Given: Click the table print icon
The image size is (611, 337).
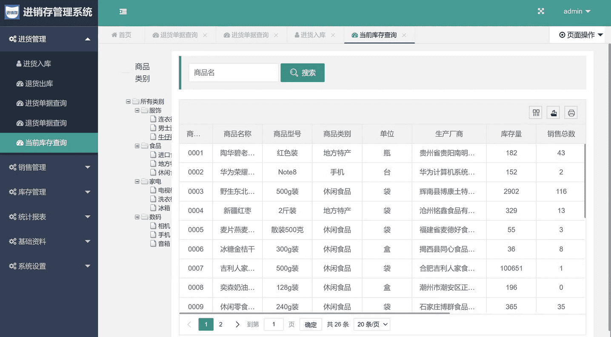Looking at the screenshot, I should coord(571,113).
